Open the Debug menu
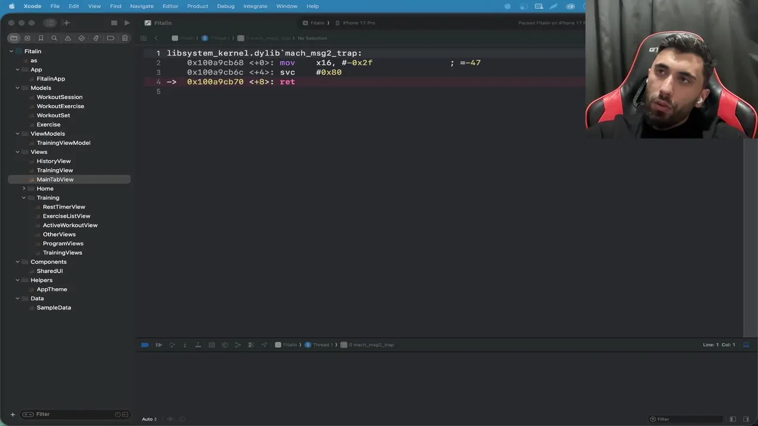758x426 pixels. 226,6
